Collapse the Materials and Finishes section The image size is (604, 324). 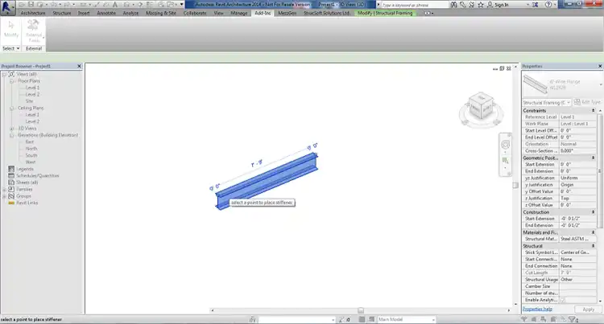[594, 232]
